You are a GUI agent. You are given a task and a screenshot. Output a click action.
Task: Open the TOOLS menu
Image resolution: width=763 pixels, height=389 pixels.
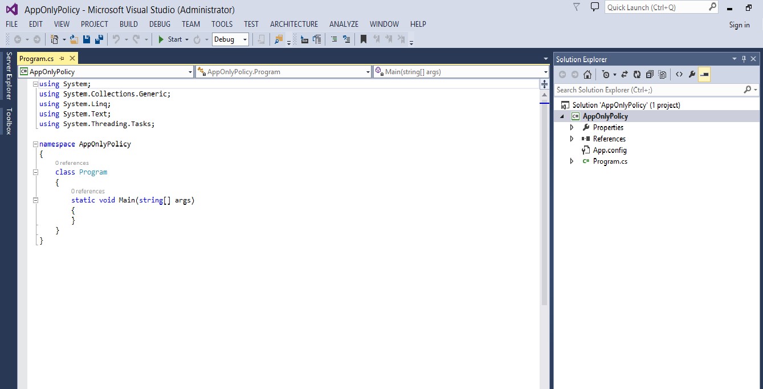pos(222,24)
